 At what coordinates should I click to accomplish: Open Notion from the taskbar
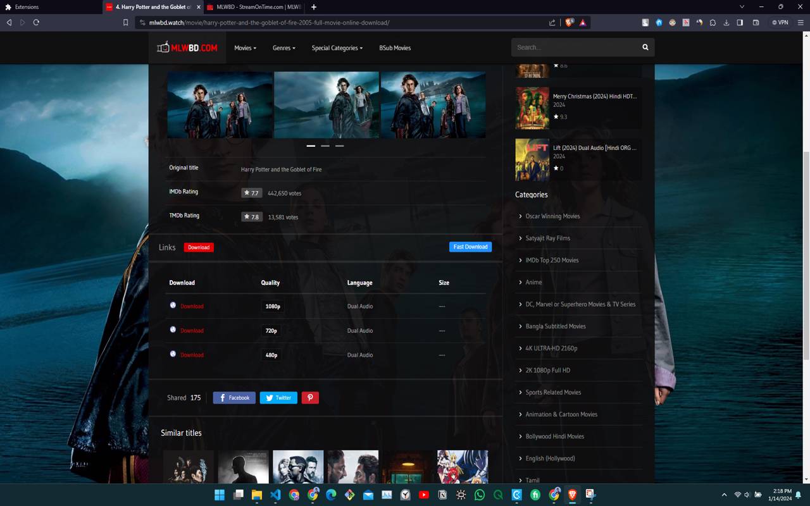click(x=442, y=495)
